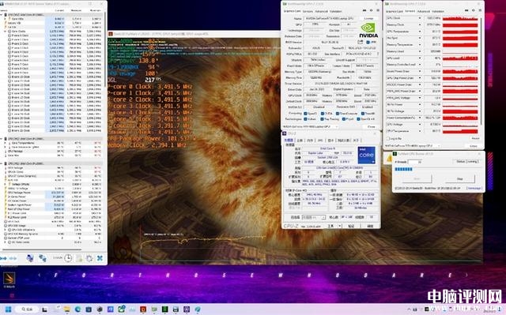Open the GPU selector dropdown in Sensors window
The width and height of the screenshot is (506, 315).
pos(413,145)
